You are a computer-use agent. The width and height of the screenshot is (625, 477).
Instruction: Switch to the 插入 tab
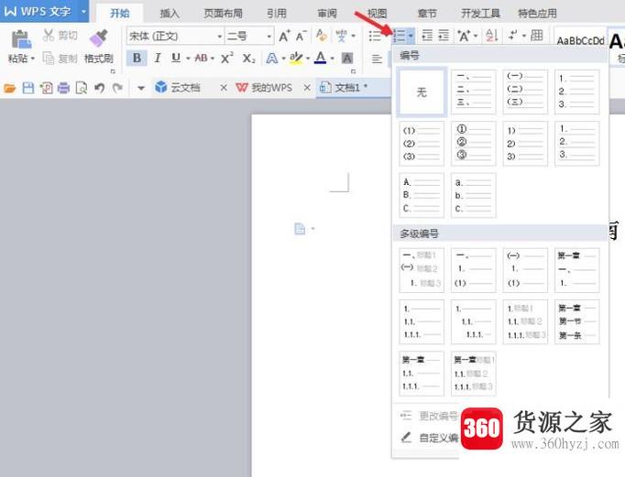point(170,13)
